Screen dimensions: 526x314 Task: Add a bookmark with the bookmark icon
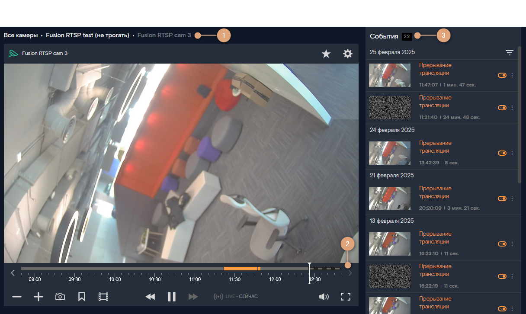click(82, 297)
